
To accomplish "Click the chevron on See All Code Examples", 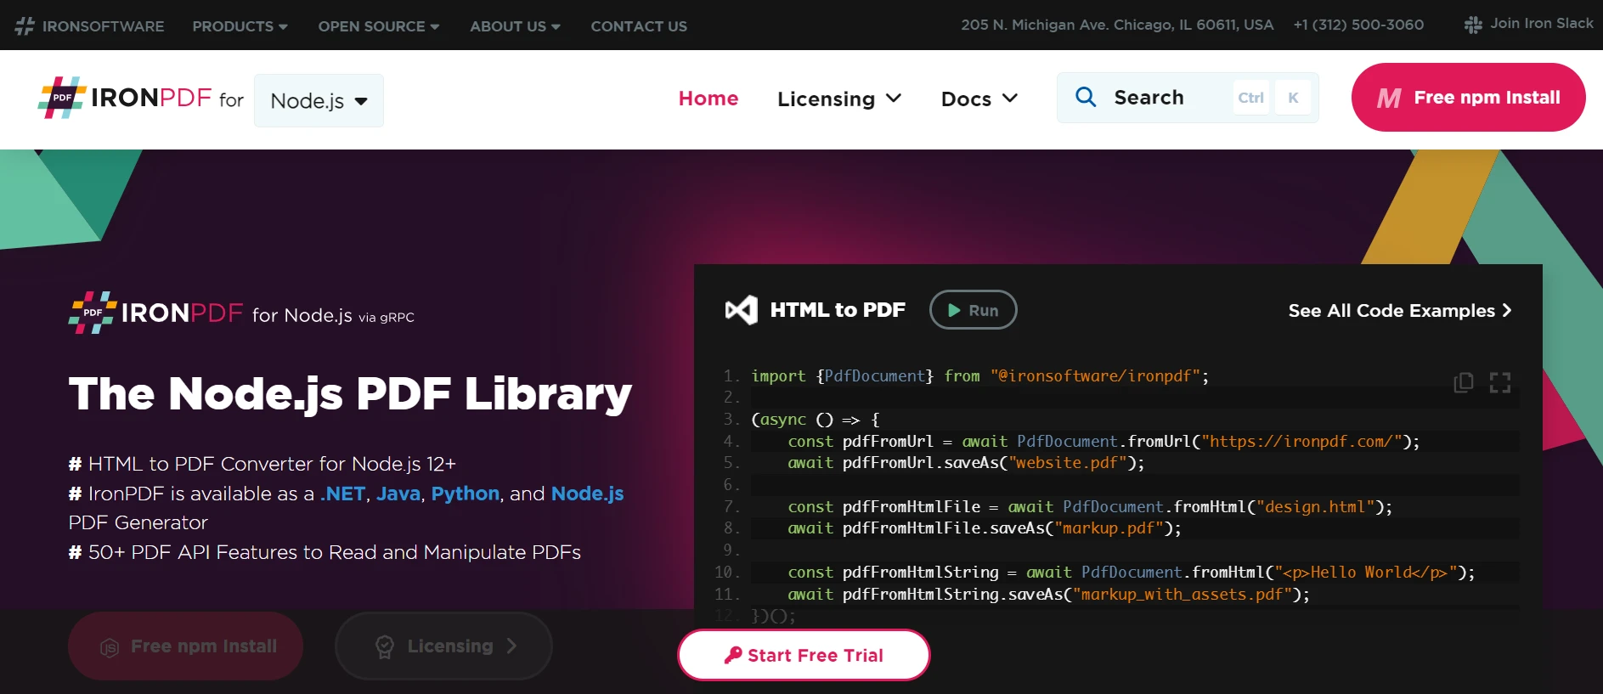I will (1507, 310).
